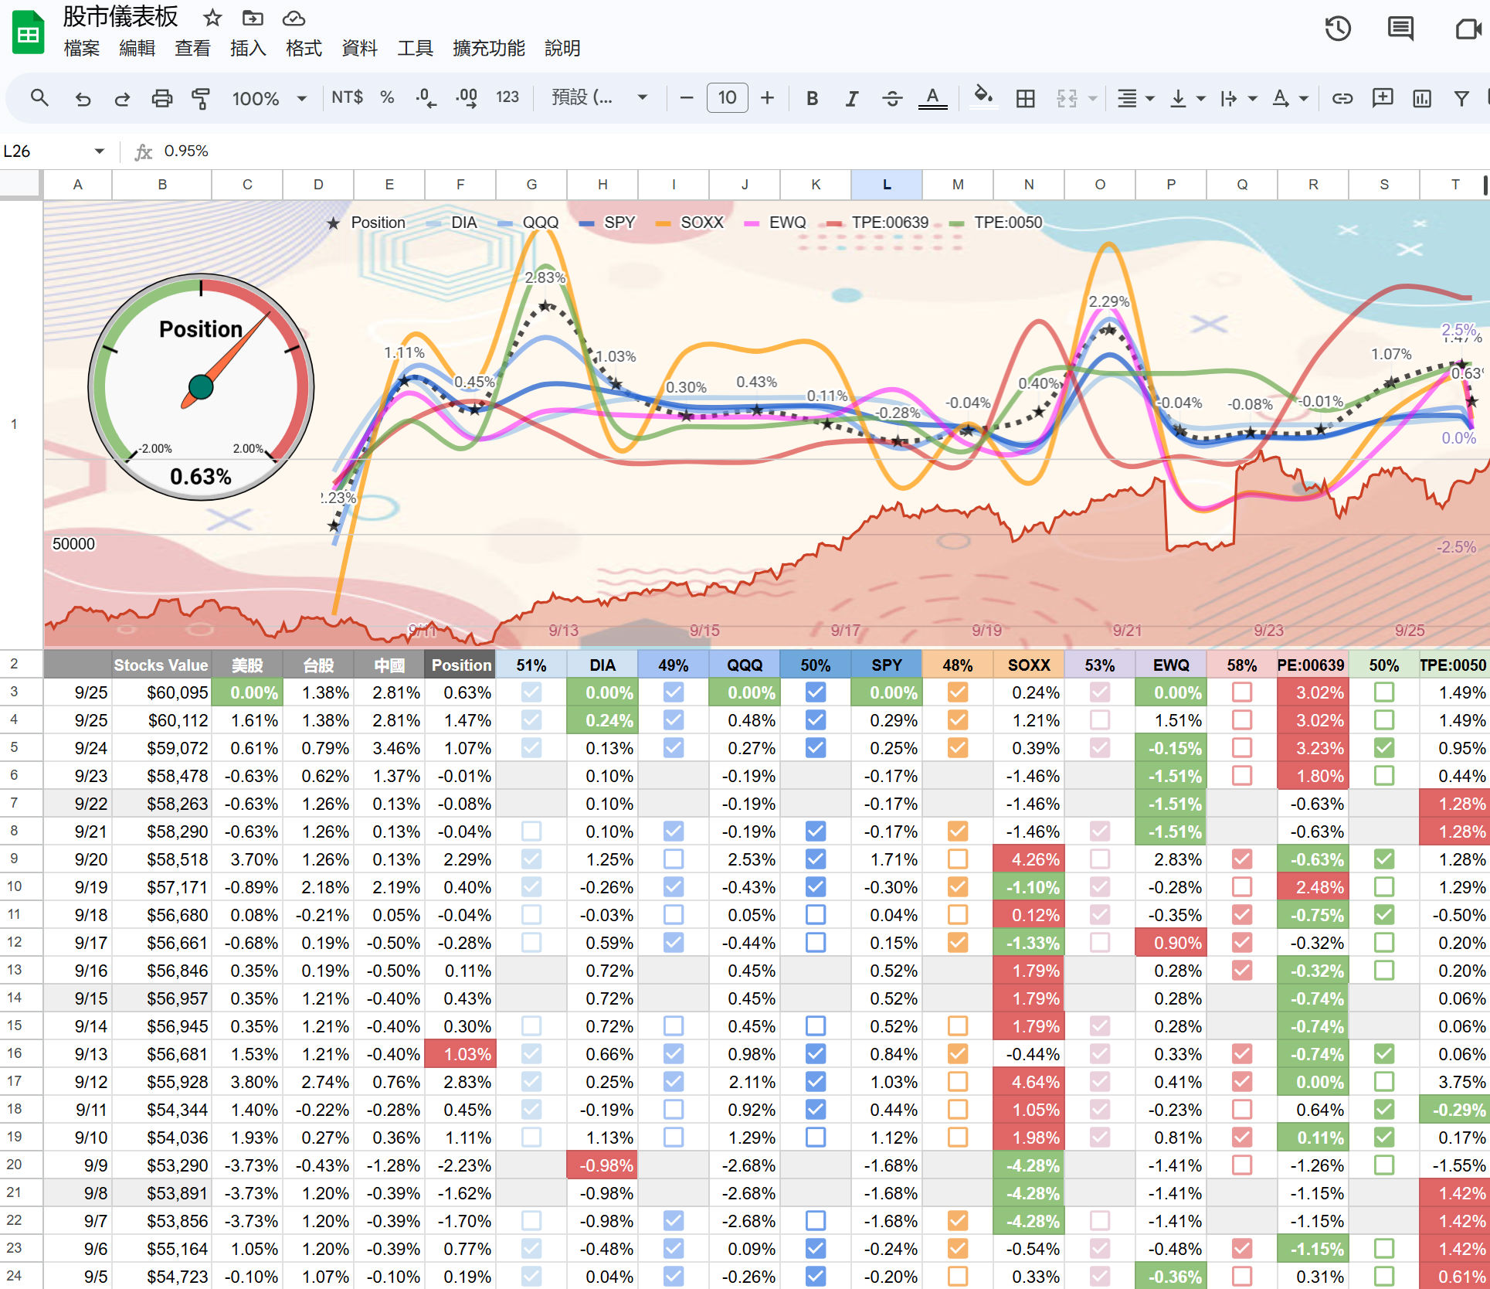1490x1289 pixels.
Task: Click the plus button to increase font size
Action: [767, 98]
